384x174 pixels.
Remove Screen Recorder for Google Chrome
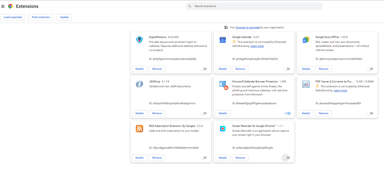tap(240, 158)
